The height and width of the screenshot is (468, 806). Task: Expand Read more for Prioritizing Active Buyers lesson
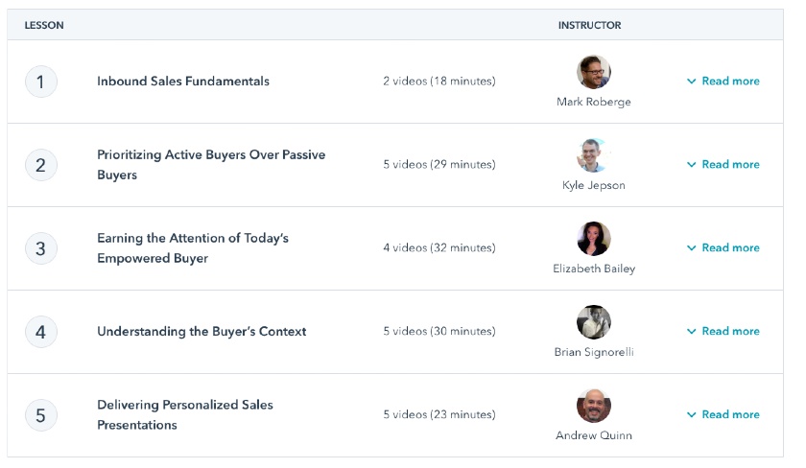point(723,165)
